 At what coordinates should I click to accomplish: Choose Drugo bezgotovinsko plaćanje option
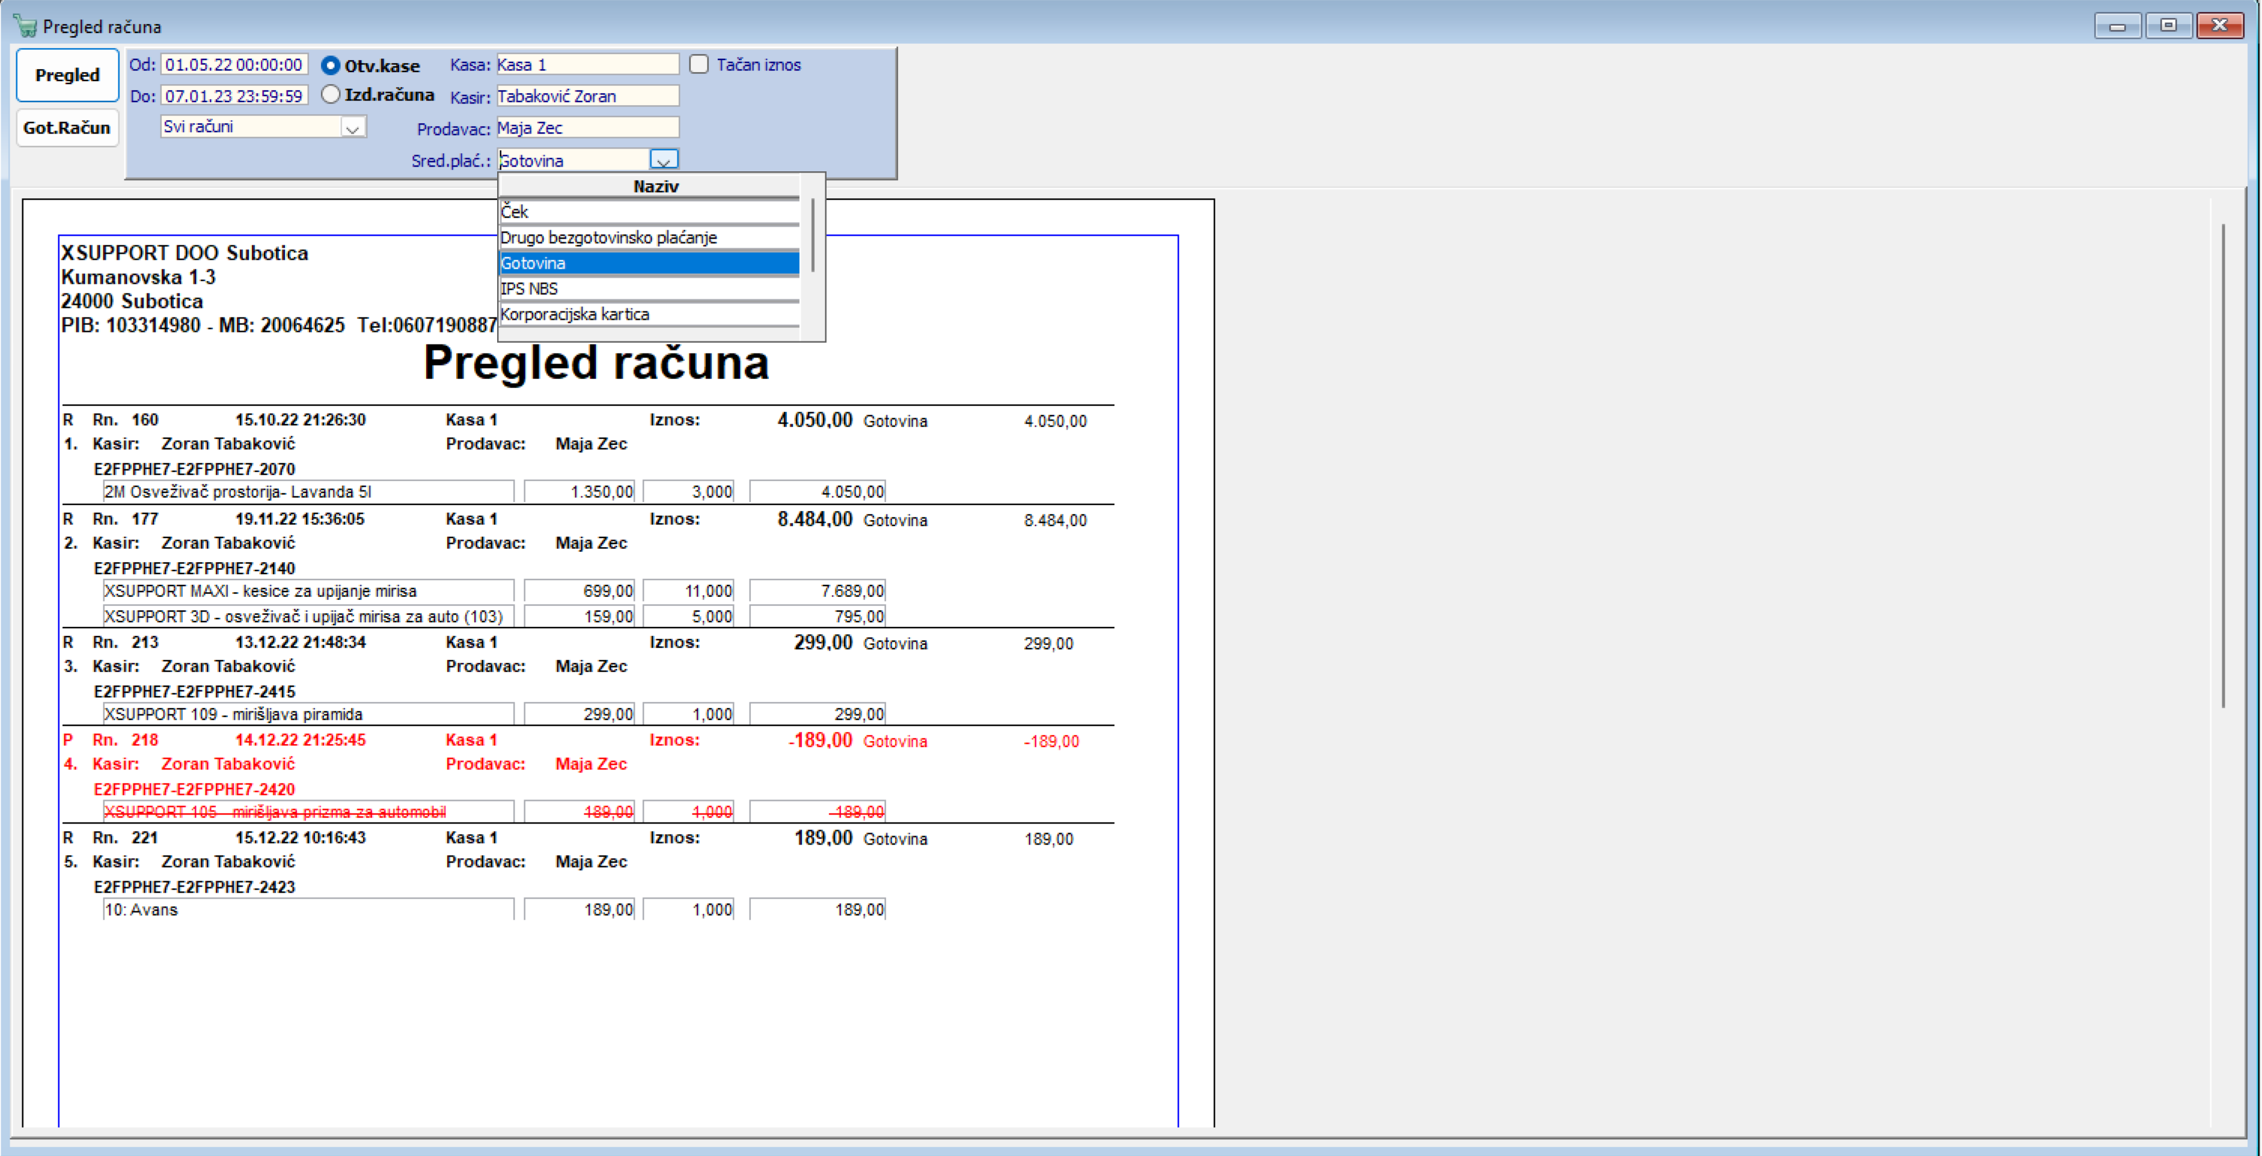(649, 238)
